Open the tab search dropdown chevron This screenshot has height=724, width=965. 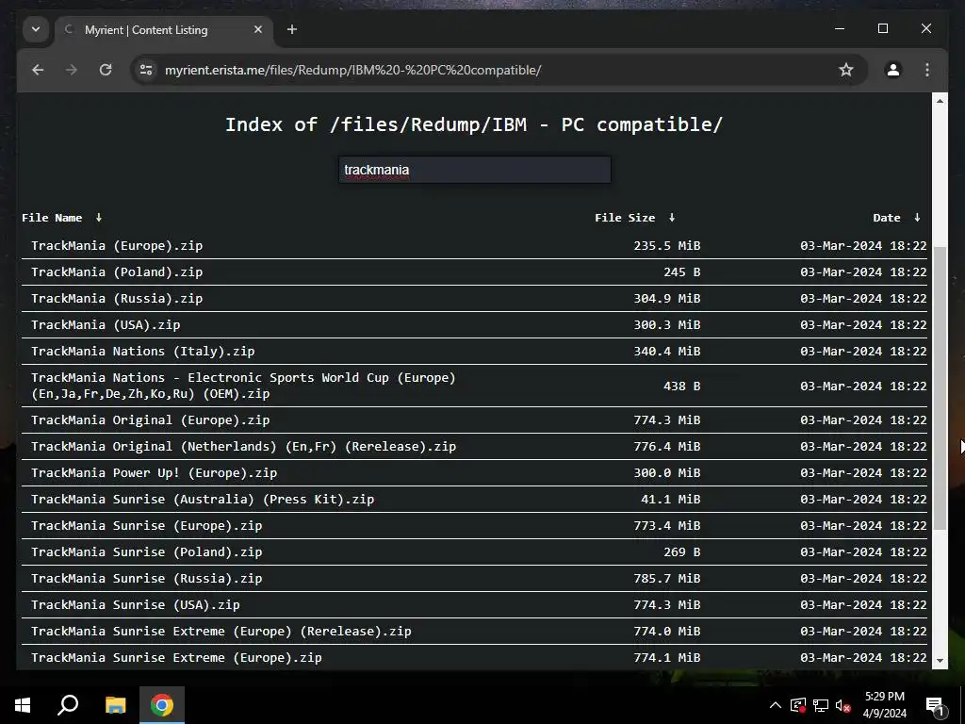click(x=36, y=29)
